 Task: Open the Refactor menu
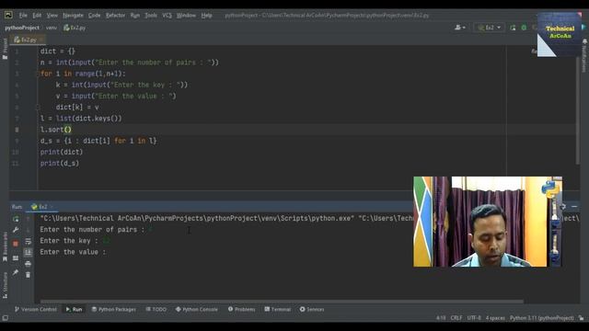(x=115, y=16)
